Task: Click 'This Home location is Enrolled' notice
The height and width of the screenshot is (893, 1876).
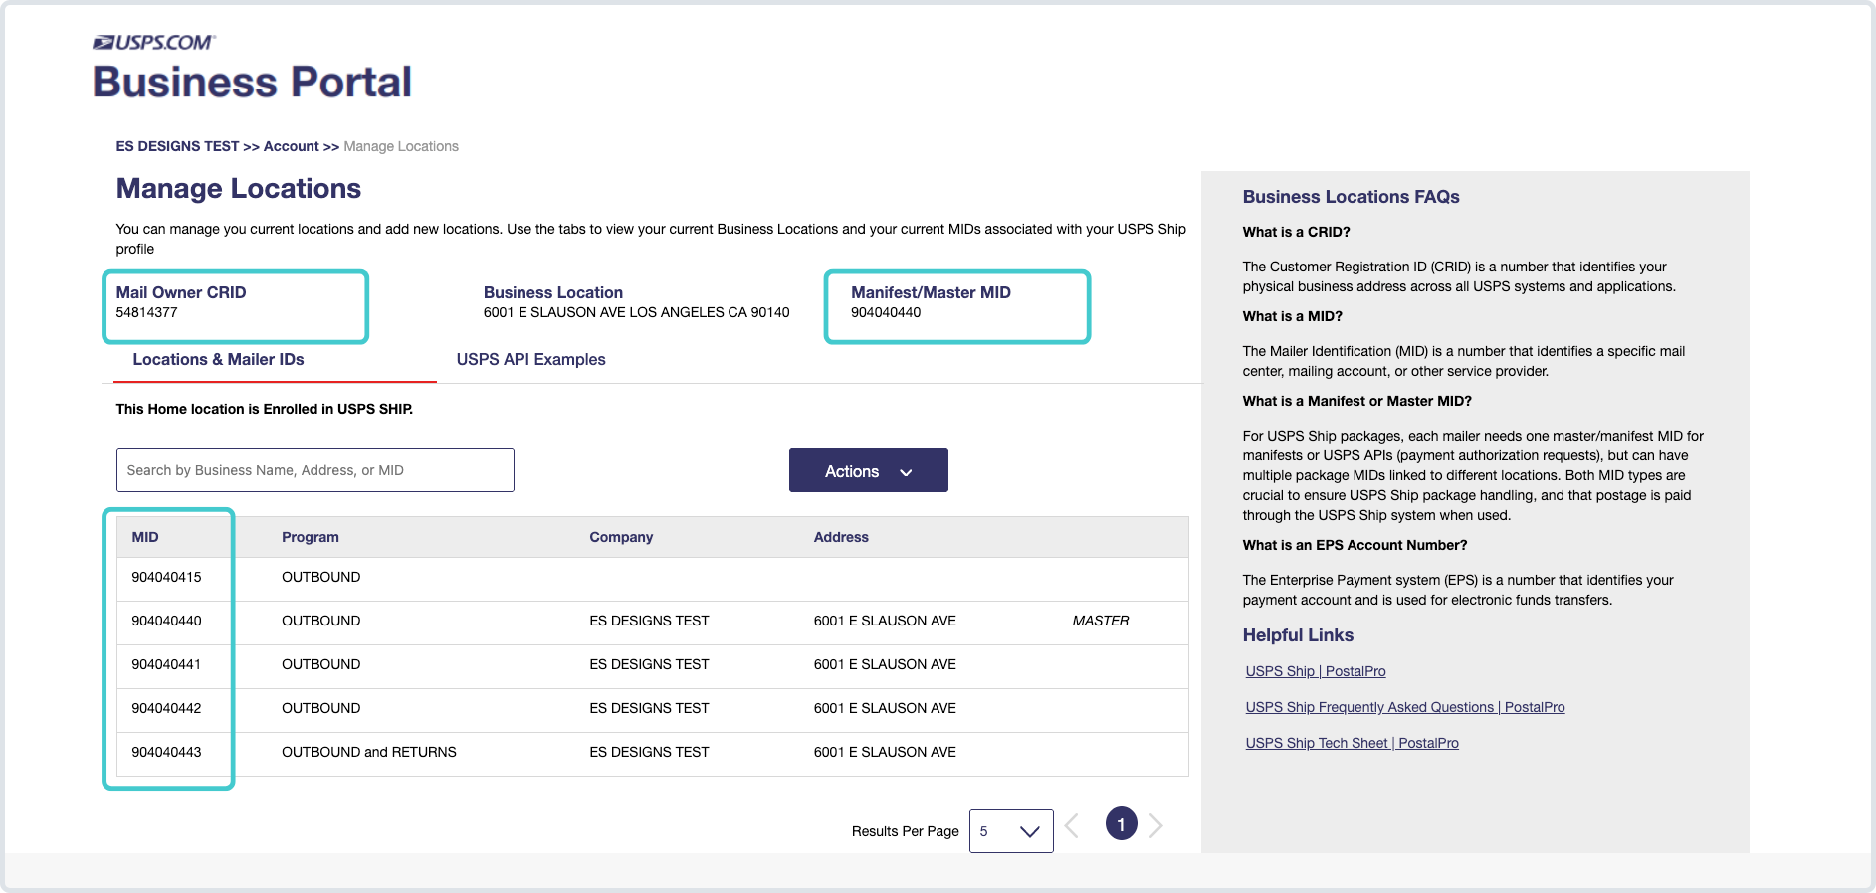Action: tap(264, 409)
